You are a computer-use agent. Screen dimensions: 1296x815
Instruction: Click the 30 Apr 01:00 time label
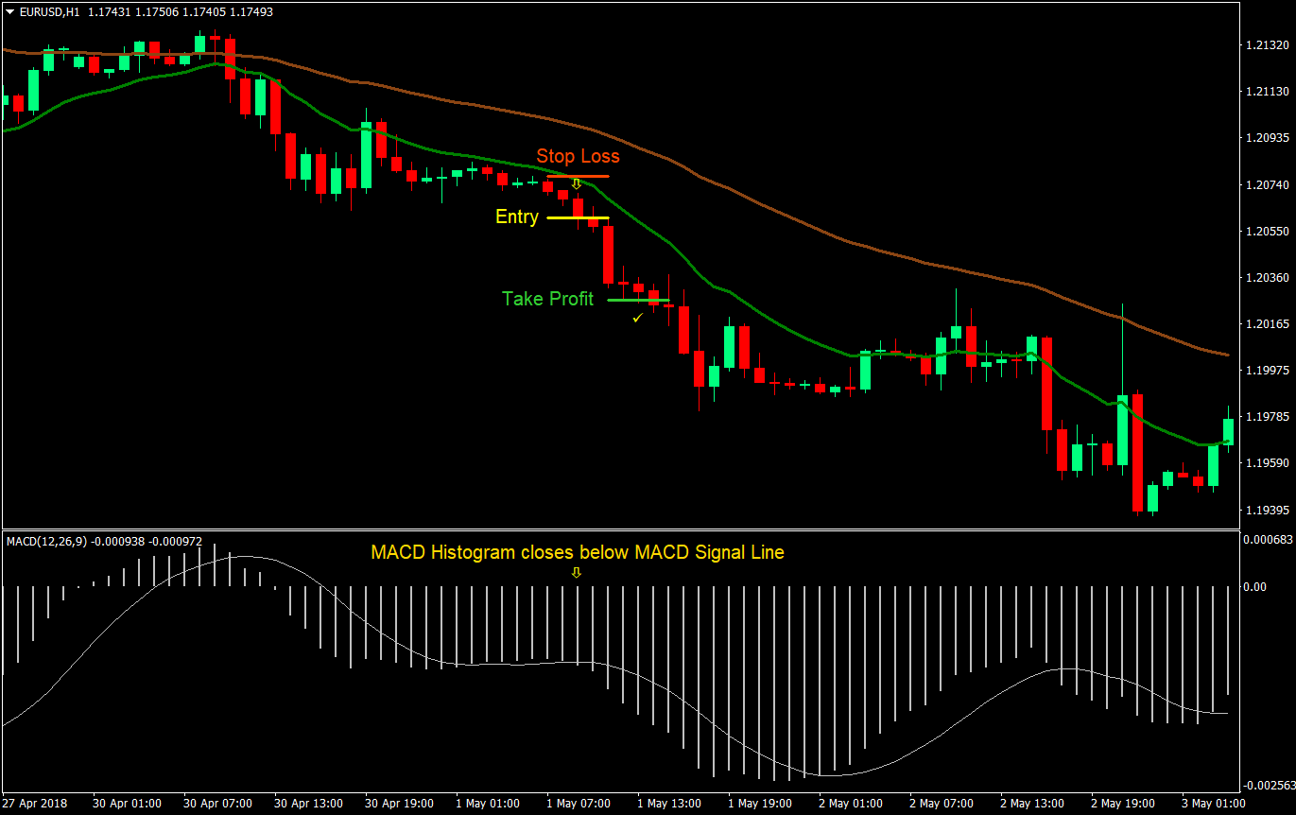click(127, 804)
